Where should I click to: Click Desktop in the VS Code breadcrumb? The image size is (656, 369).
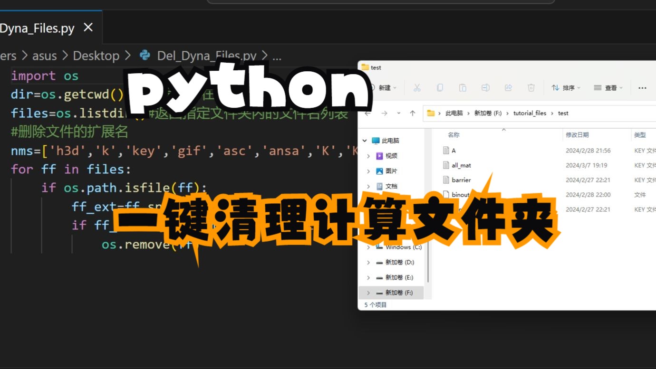(x=96, y=56)
